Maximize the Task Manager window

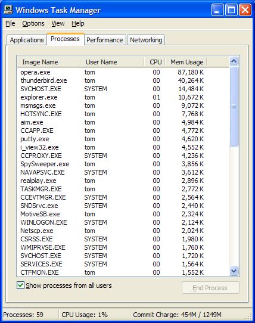pos(231,10)
